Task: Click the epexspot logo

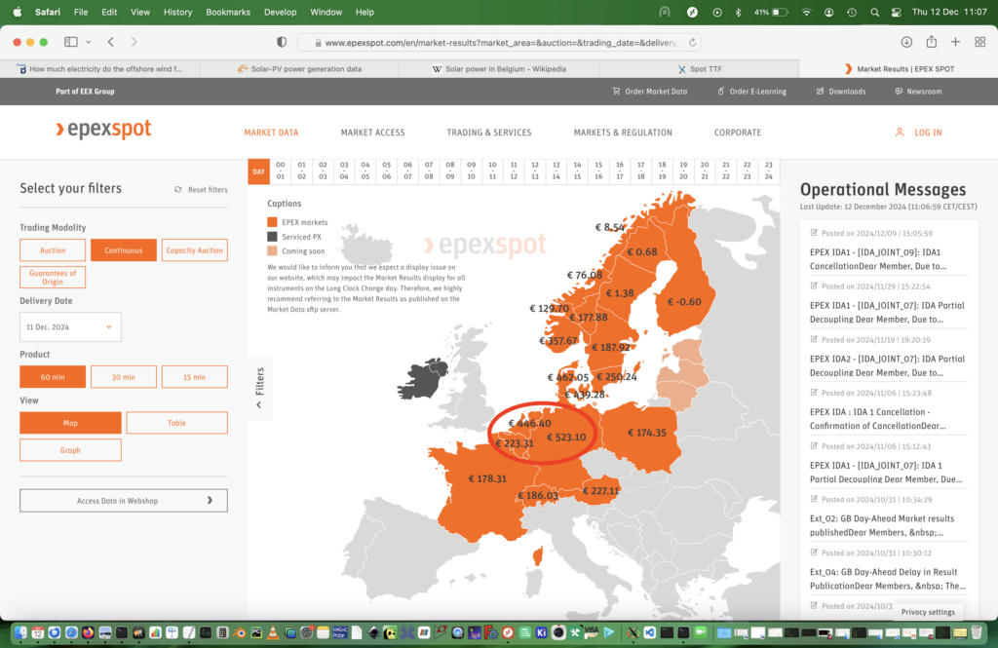Action: [103, 130]
